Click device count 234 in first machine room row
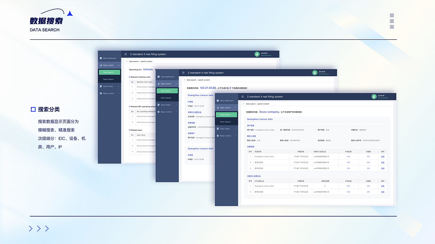This screenshot has height=244, width=435. [368, 157]
